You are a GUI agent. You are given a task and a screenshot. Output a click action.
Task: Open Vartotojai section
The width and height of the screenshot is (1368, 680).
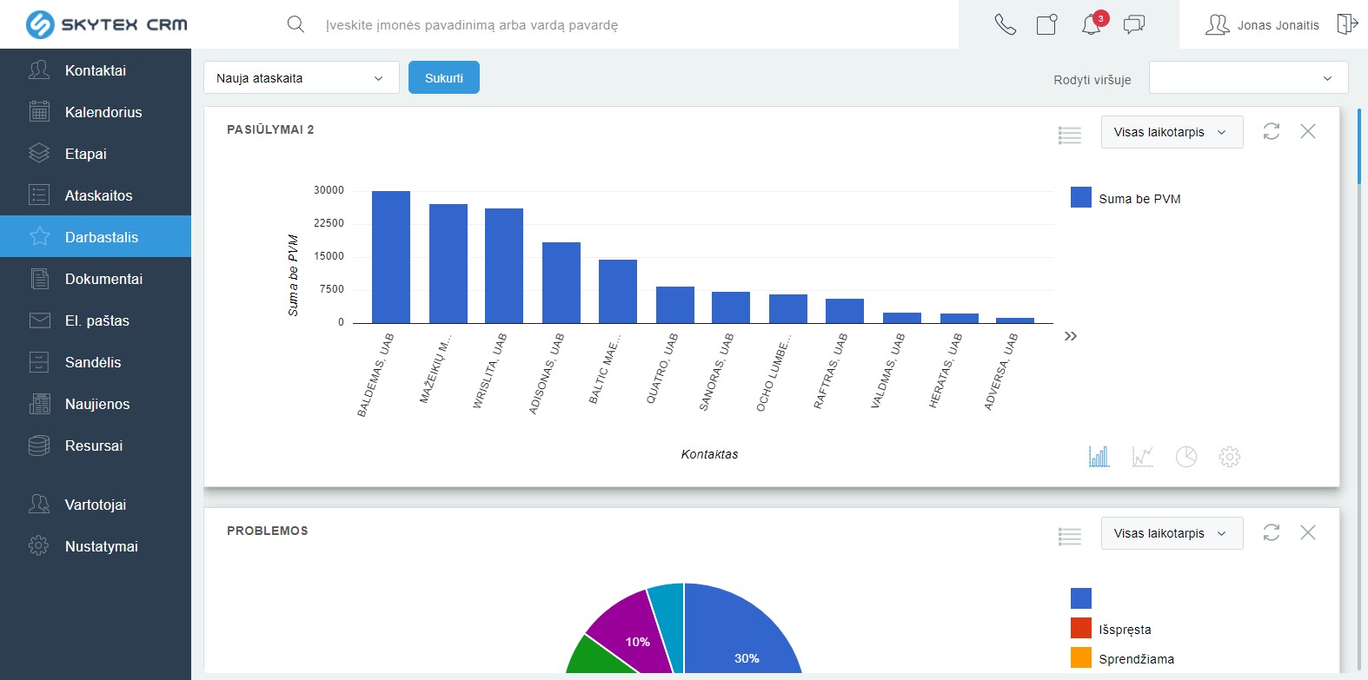(x=96, y=505)
